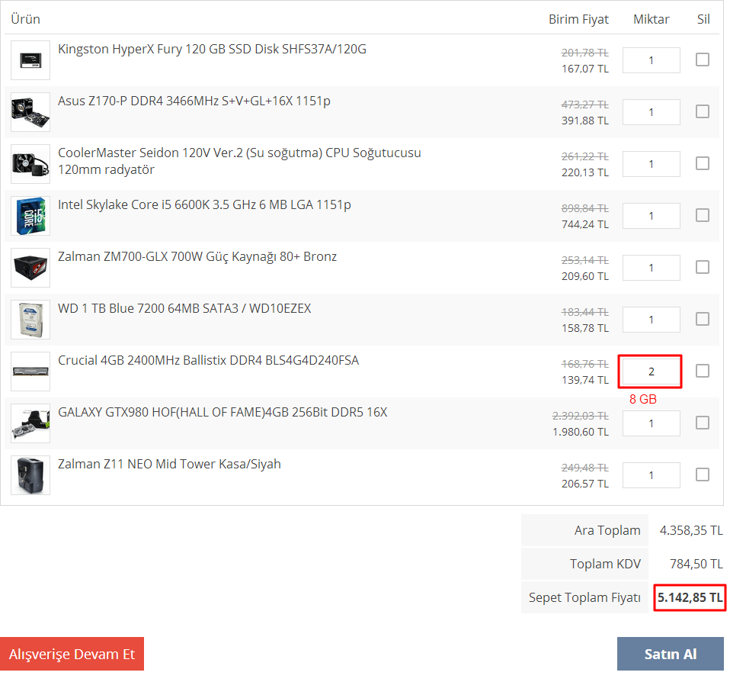Select delete checkbox for WD 1 TB Blue
The height and width of the screenshot is (682, 730).
(702, 319)
